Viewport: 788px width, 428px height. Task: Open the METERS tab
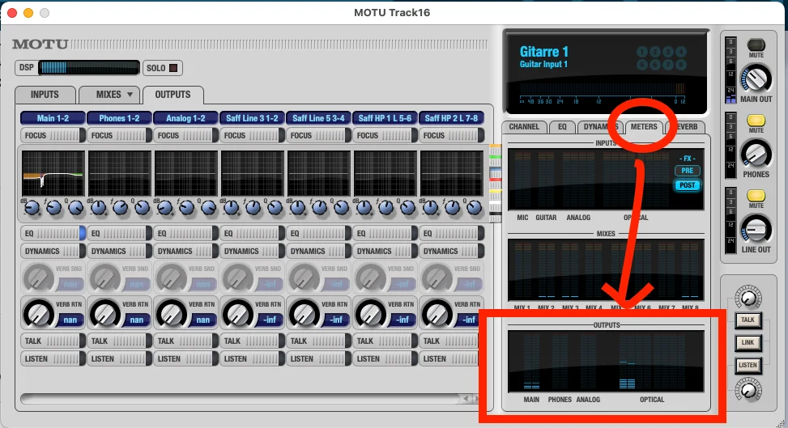pos(644,126)
